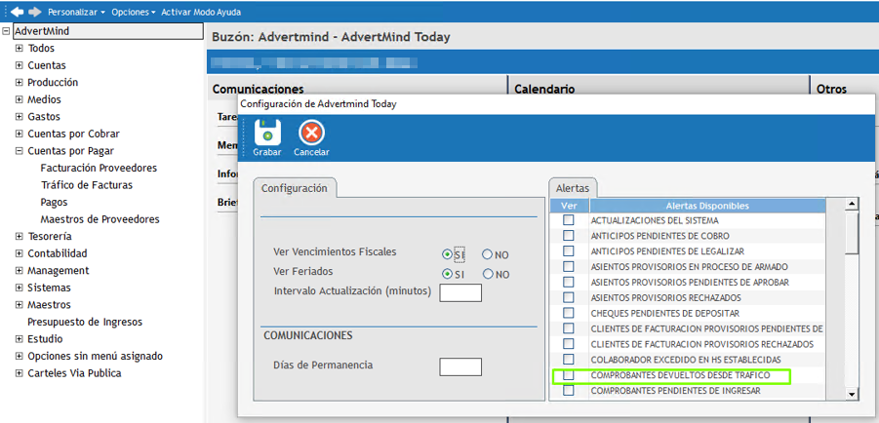The height and width of the screenshot is (423, 879).
Task: Check ANTICIPOS PENDIENTES DE COBRO alert
Action: pos(569,235)
